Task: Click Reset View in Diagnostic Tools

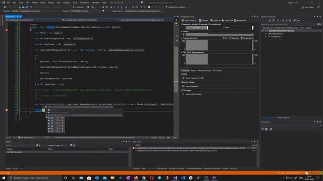Action: point(240,21)
